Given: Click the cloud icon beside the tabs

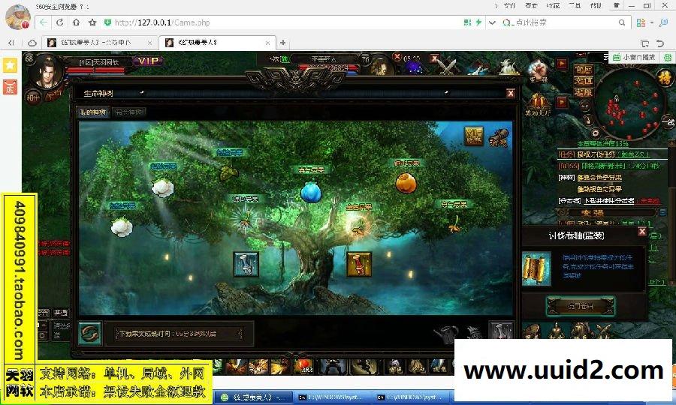Looking at the screenshot, I should click(32, 43).
